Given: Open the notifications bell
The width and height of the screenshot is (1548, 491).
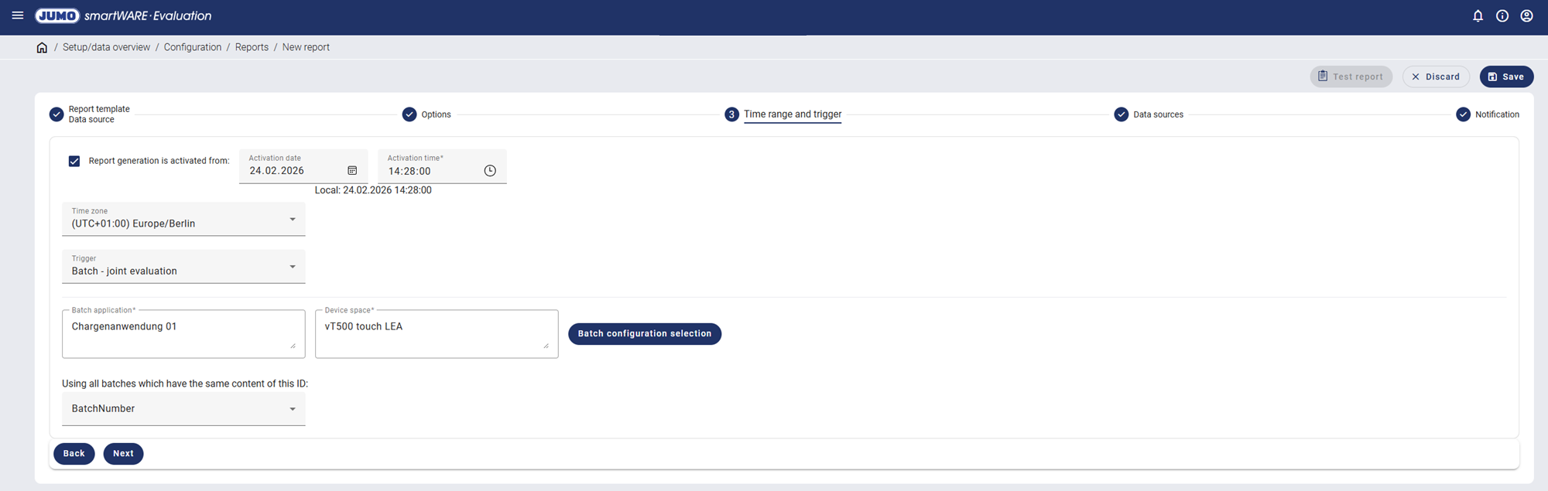Looking at the screenshot, I should (1478, 15).
